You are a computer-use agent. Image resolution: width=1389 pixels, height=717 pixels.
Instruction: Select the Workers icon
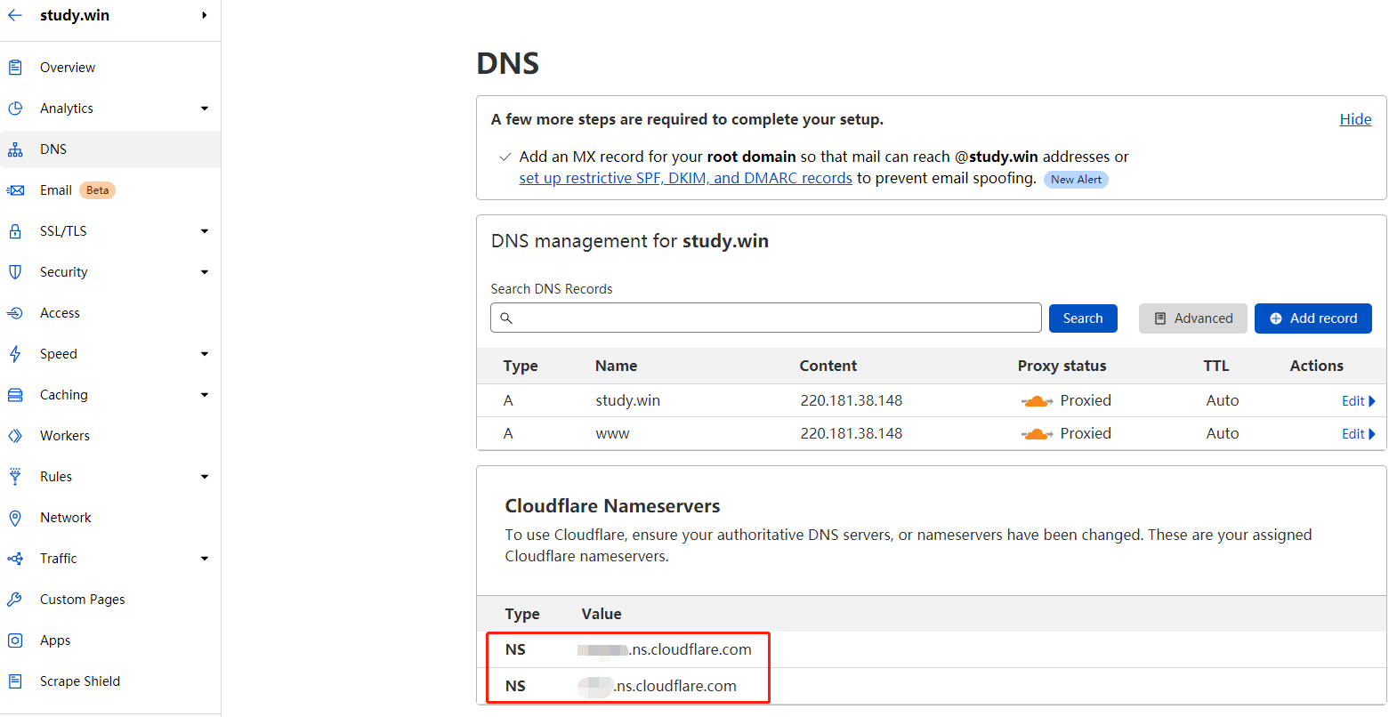point(15,435)
